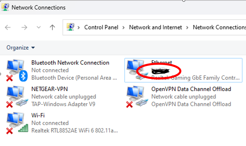246x146 pixels.
Task: Navigate to Control Panel breadcrumb
Action: point(101,27)
